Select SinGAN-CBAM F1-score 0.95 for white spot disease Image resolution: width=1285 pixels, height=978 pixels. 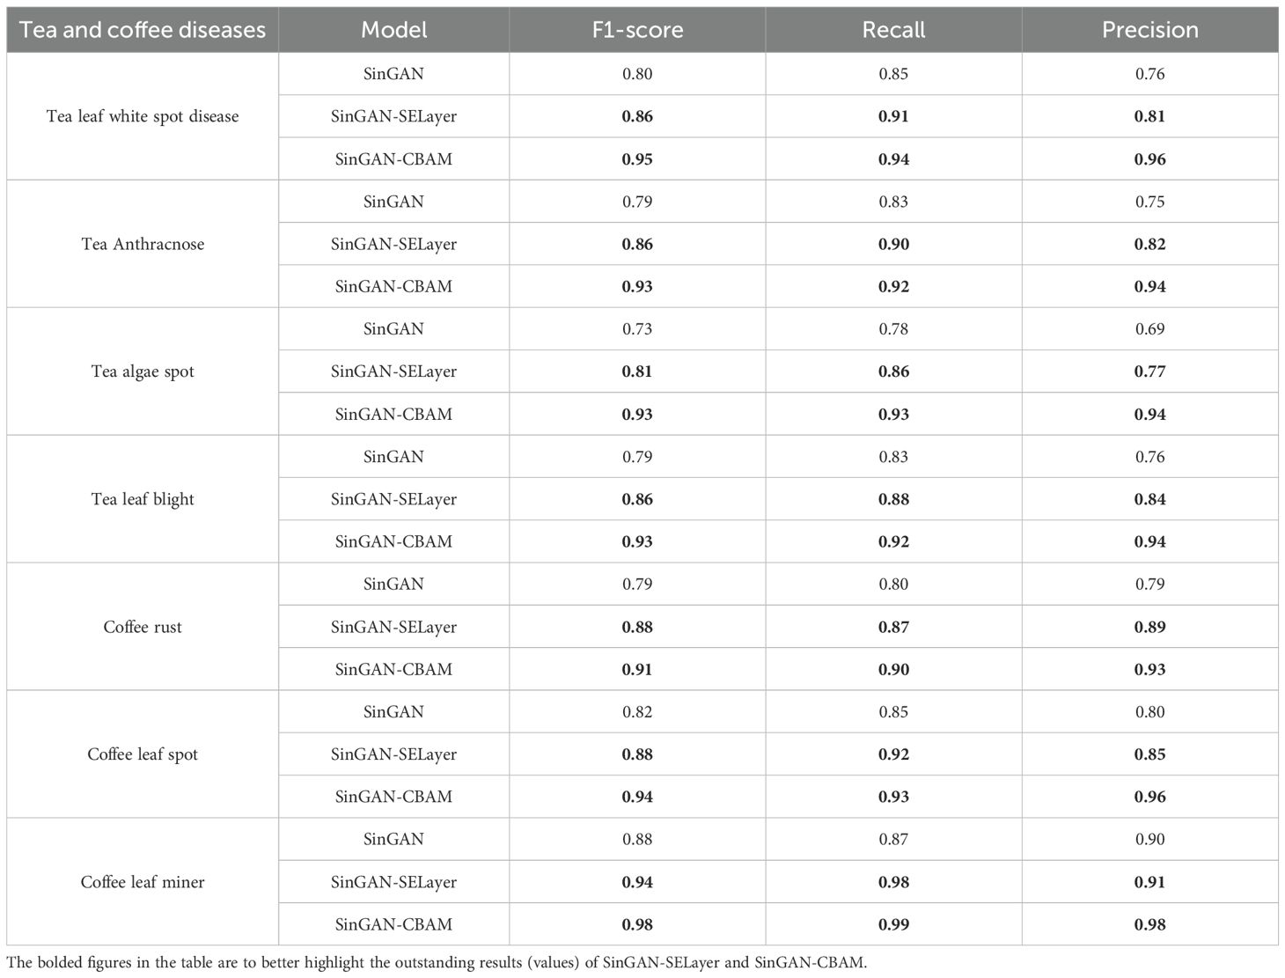(x=637, y=159)
